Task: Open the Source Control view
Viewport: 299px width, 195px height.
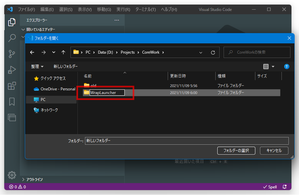Action: pos(12,54)
